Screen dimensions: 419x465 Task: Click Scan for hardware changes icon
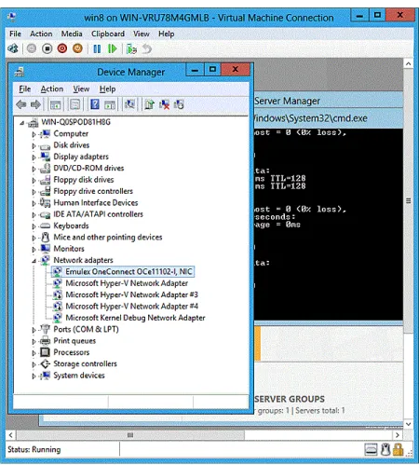[129, 104]
